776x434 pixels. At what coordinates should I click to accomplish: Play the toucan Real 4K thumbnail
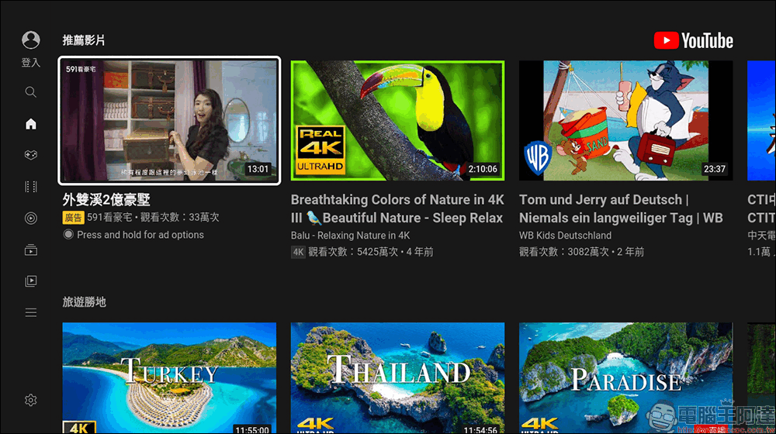pyautogui.click(x=397, y=121)
